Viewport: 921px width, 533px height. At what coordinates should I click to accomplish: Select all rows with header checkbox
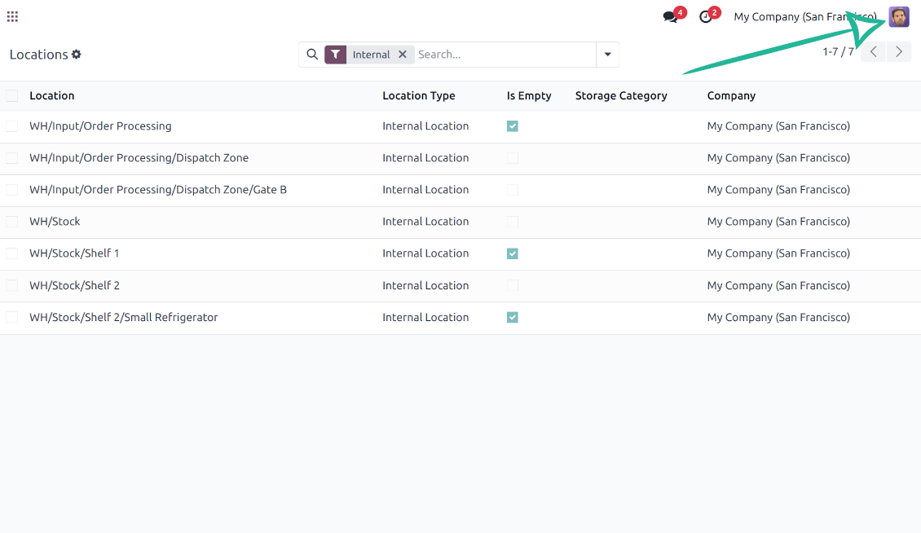12,96
